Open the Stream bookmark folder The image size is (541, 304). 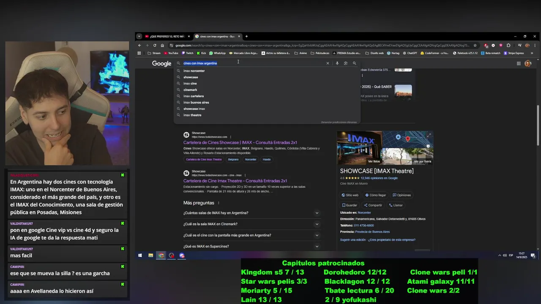click(x=154, y=53)
